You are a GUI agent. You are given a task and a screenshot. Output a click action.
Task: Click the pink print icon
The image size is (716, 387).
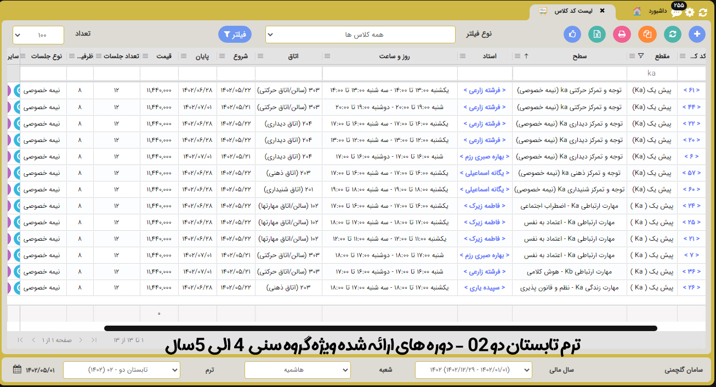[622, 34]
